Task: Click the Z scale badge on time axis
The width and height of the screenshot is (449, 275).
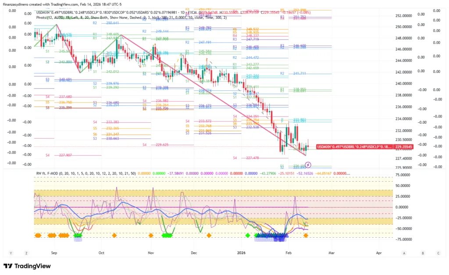Action: tap(27, 253)
